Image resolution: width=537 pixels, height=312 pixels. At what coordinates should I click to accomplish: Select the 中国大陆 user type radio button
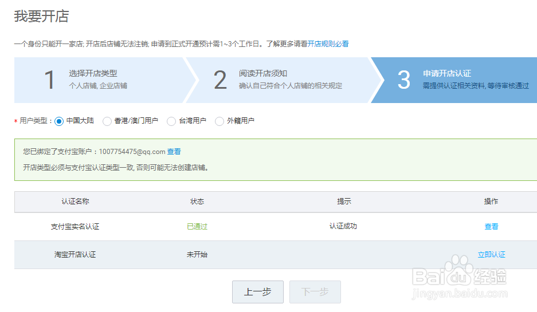(x=59, y=121)
